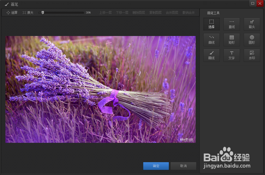This screenshot has height=175, width=265.
Task: Click the 38% zoom percentage value
Action: click(x=88, y=12)
